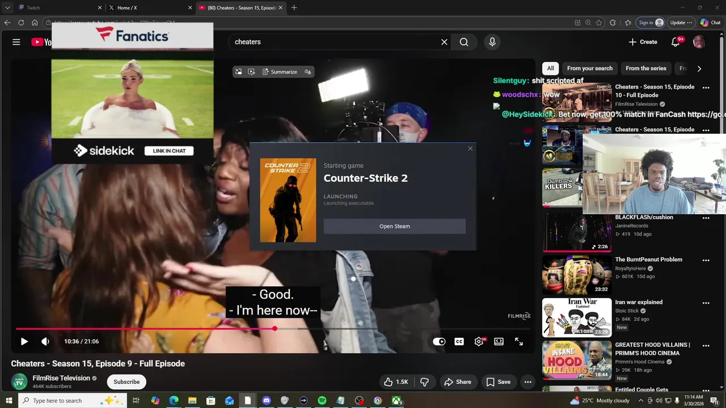Open the 25°C Mostly cloudy weather widget
The width and height of the screenshot is (726, 408).
click(x=601, y=401)
